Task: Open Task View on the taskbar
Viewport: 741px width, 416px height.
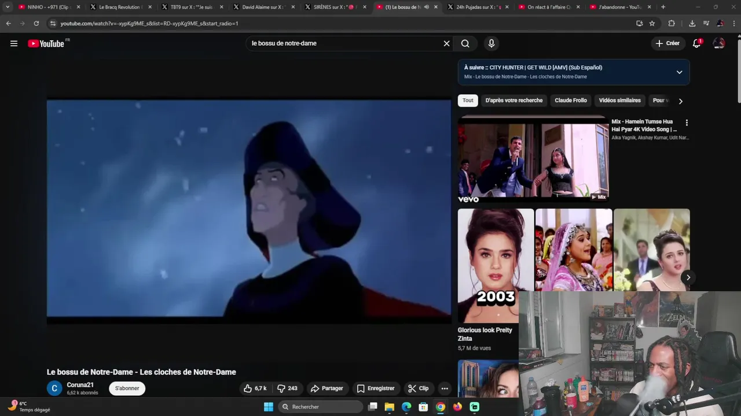Action: pyautogui.click(x=373, y=407)
